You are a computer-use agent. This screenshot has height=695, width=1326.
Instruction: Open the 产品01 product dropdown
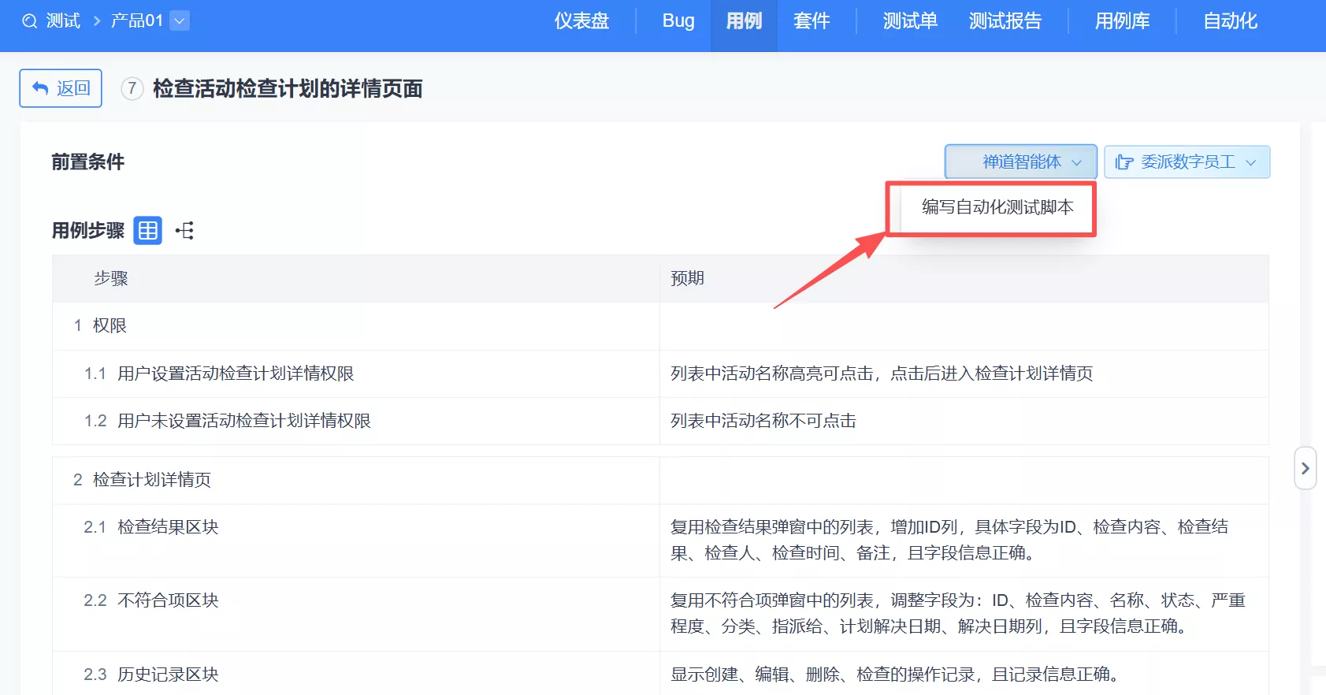tap(180, 21)
